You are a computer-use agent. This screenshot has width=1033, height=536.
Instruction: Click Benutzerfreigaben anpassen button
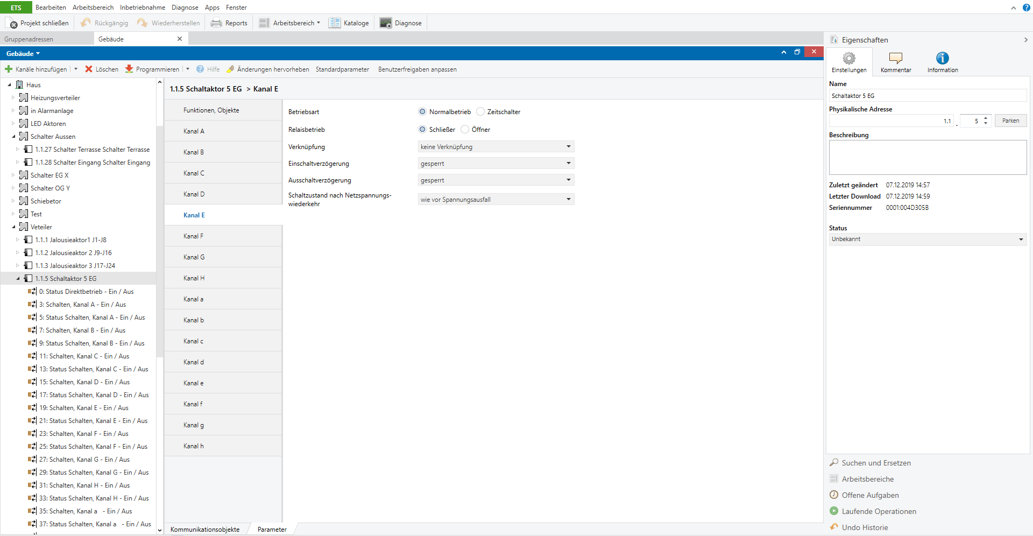coord(417,69)
